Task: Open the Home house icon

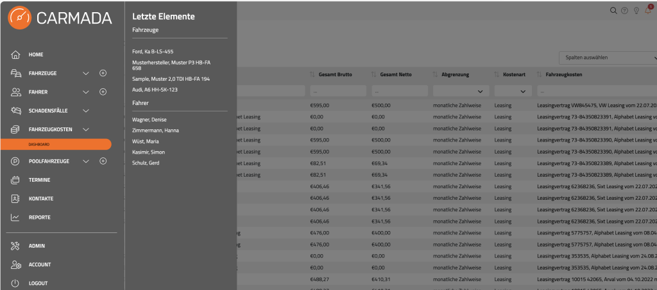Action: (15, 55)
